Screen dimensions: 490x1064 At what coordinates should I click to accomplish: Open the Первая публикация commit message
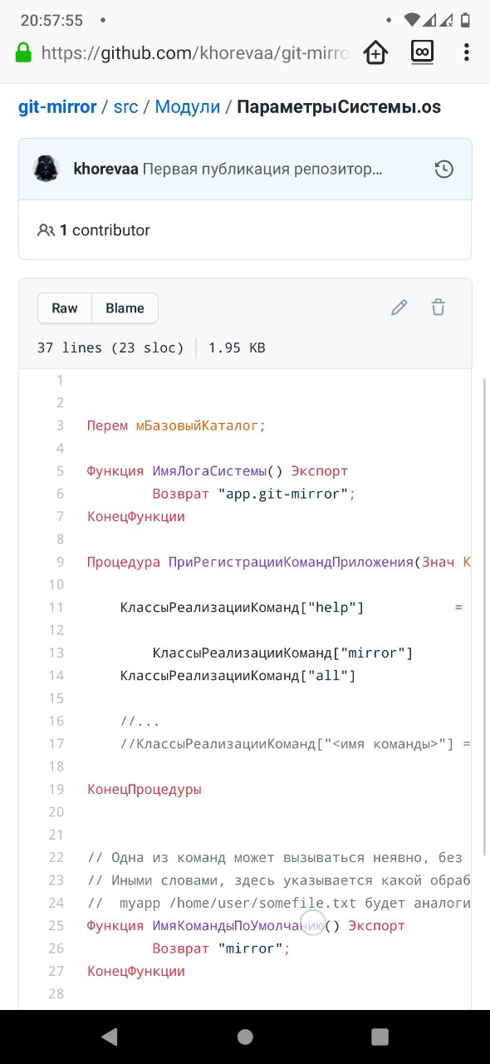point(262,170)
